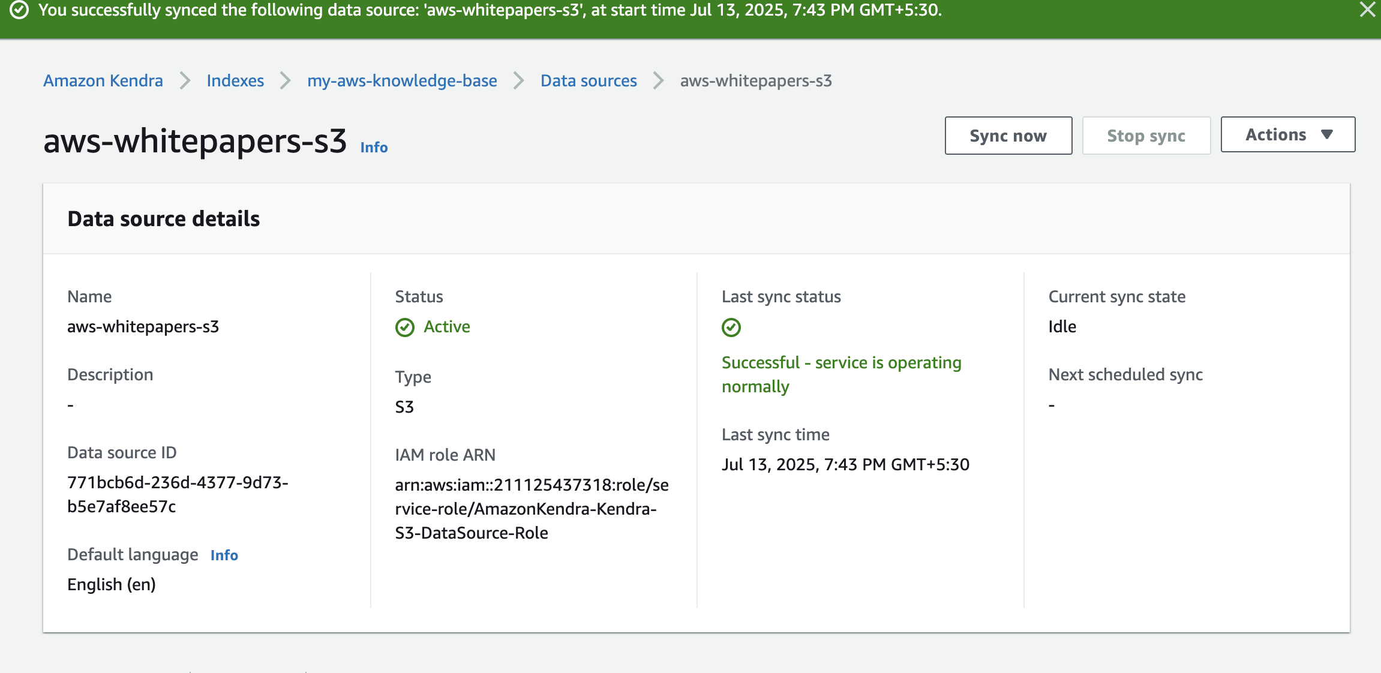Image resolution: width=1381 pixels, height=673 pixels.
Task: Open Info link next to page title
Action: 374,148
